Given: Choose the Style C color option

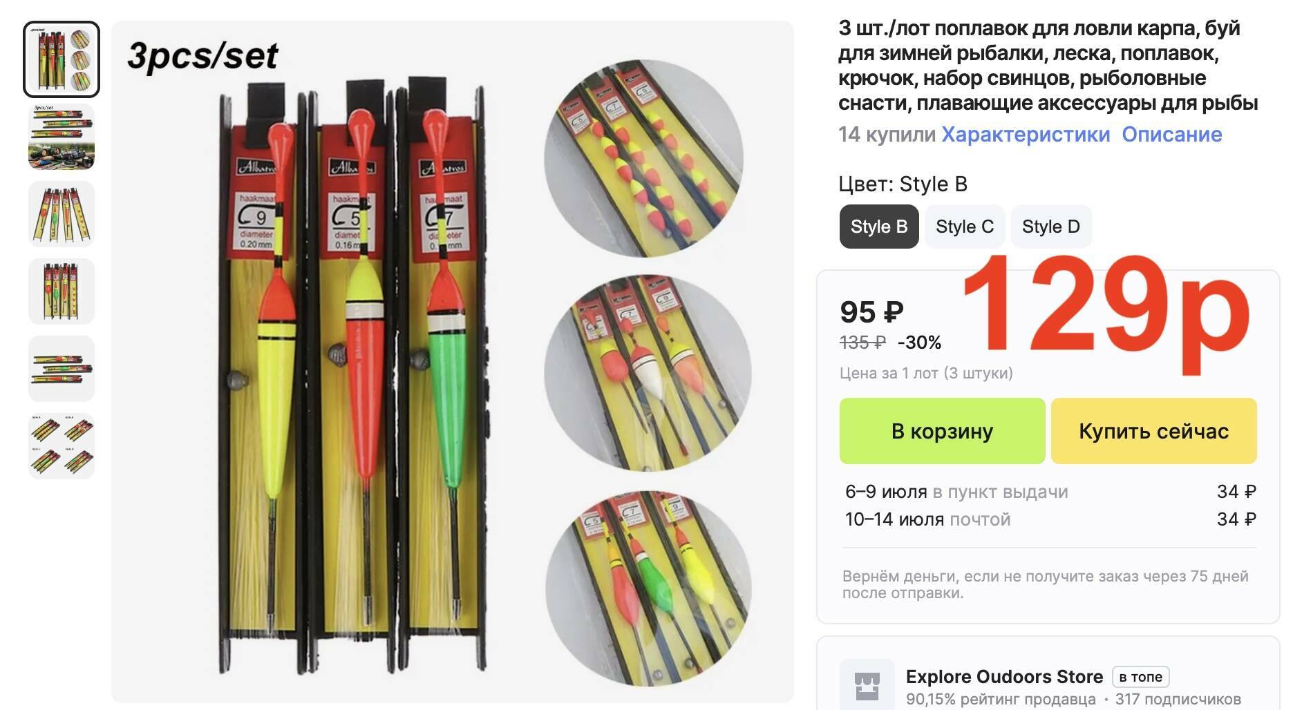Looking at the screenshot, I should point(965,227).
